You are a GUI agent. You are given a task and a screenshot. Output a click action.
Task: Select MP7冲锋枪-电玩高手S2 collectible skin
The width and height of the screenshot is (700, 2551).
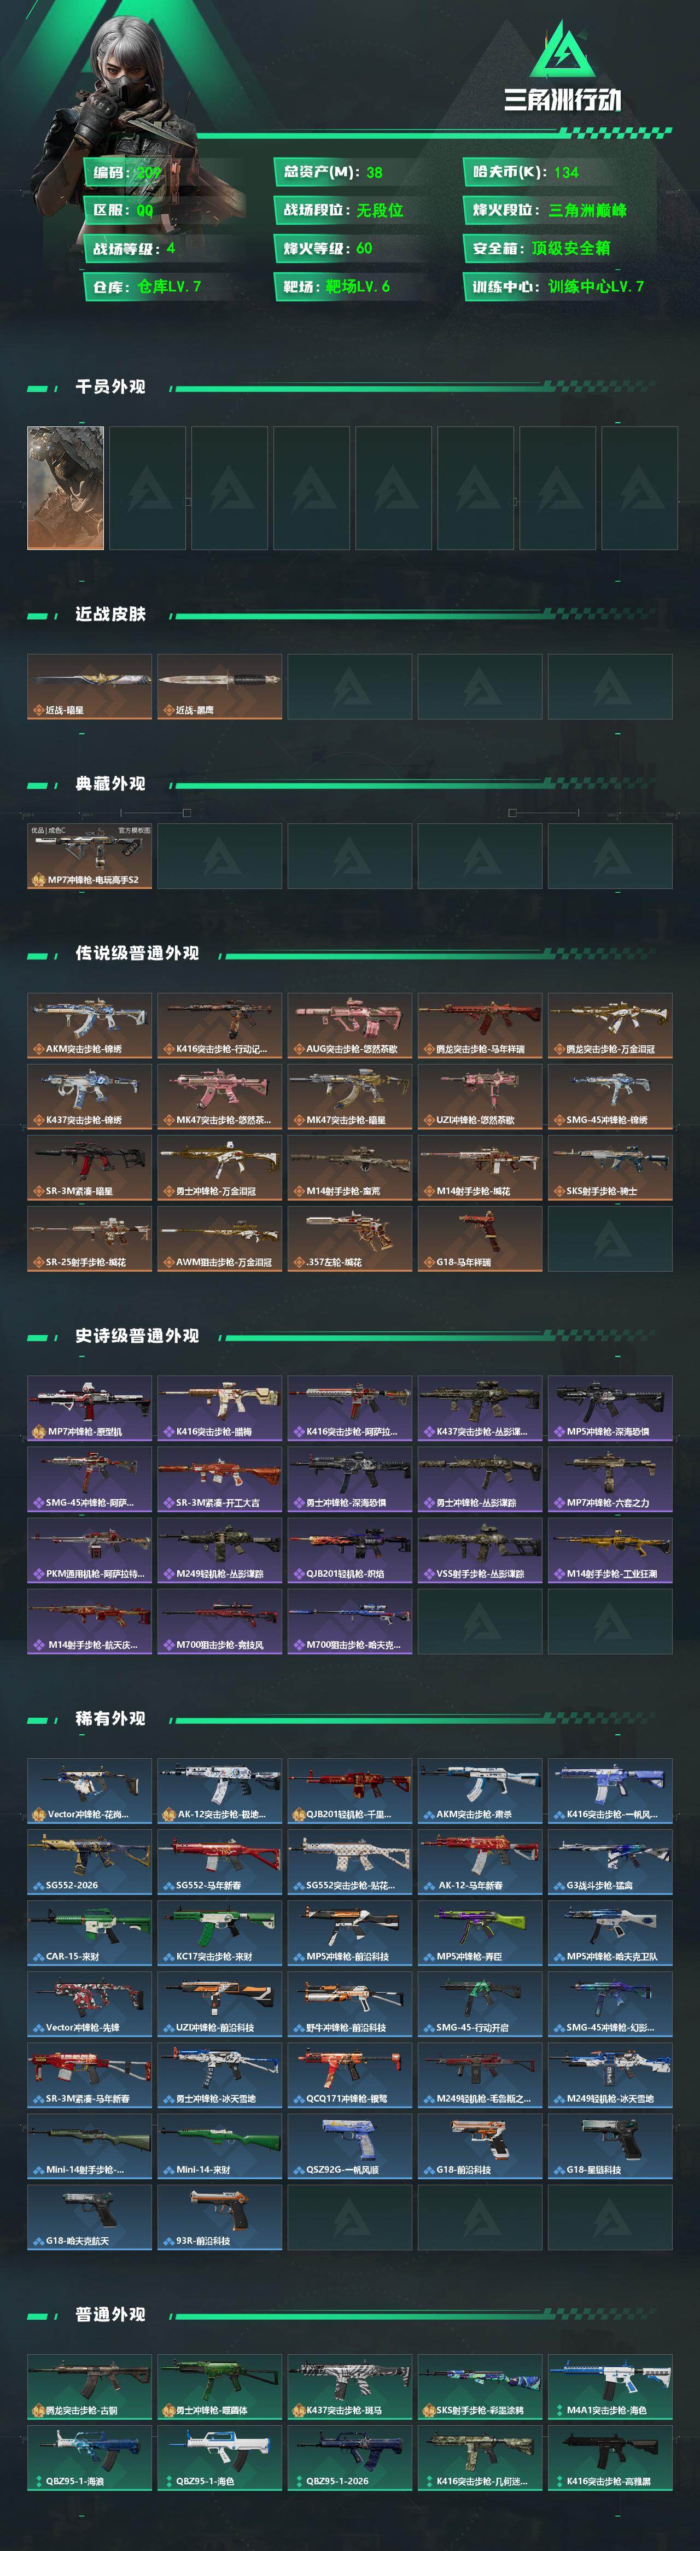[x=89, y=856]
